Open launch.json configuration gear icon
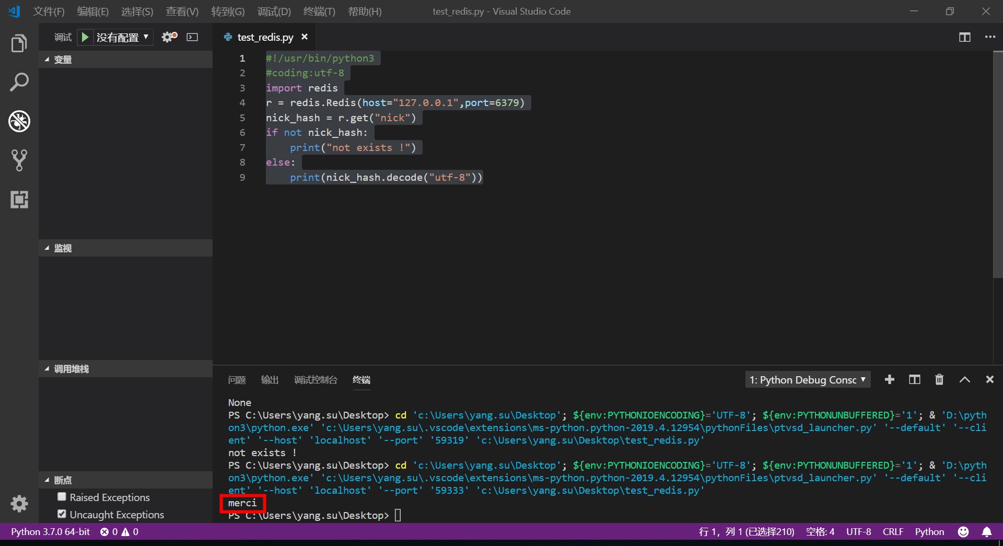 pos(169,37)
